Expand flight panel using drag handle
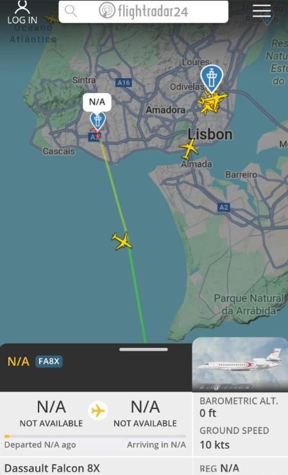The image size is (288, 475). coord(144,349)
